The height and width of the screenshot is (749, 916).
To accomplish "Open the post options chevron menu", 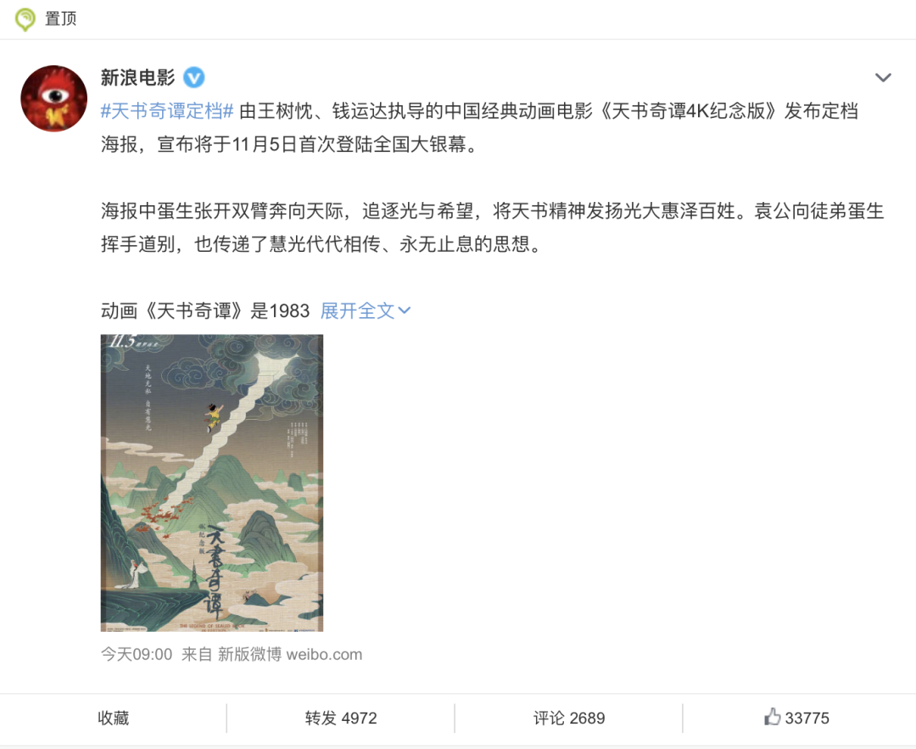I will (883, 77).
